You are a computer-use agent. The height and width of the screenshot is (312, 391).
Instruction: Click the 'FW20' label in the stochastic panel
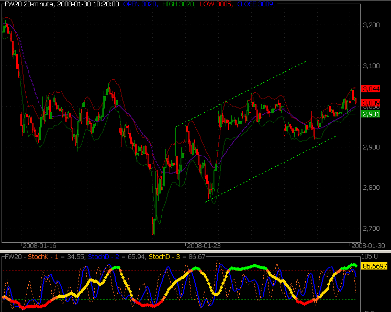pyautogui.click(x=13, y=257)
